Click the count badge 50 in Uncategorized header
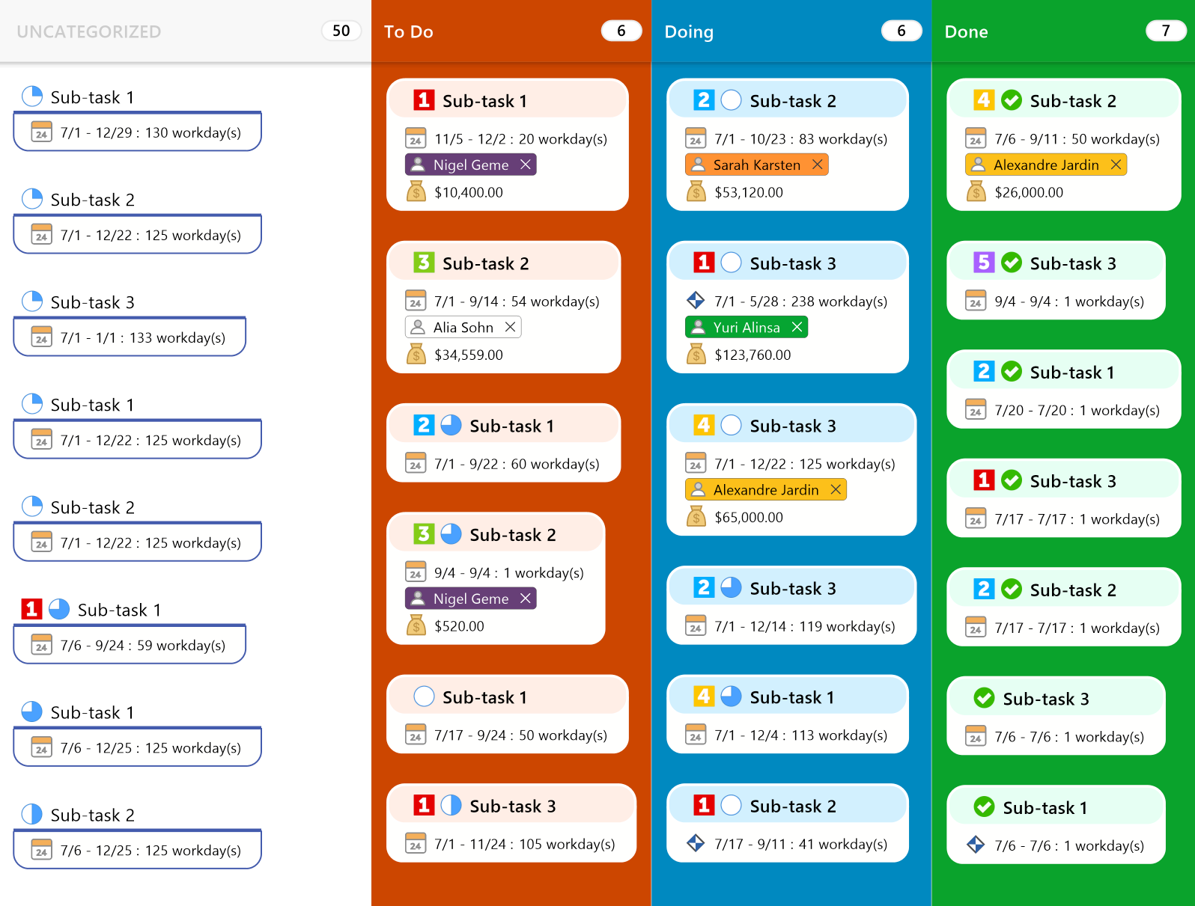 pos(341,31)
